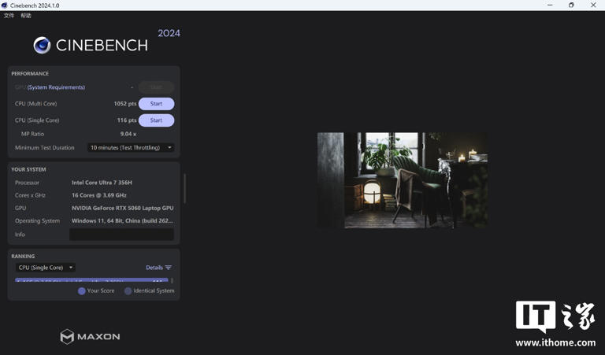The image size is (605, 355).
Task: Click the highlighted ranking score bar
Action: (91, 280)
